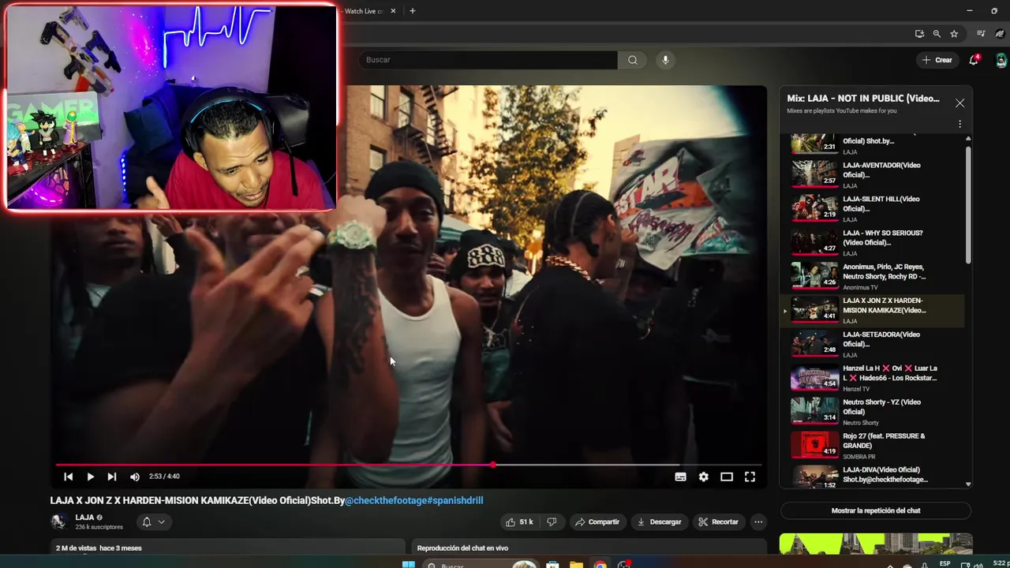Bookmark this page with the star icon
Viewport: 1010px width, 568px height.
[954, 34]
